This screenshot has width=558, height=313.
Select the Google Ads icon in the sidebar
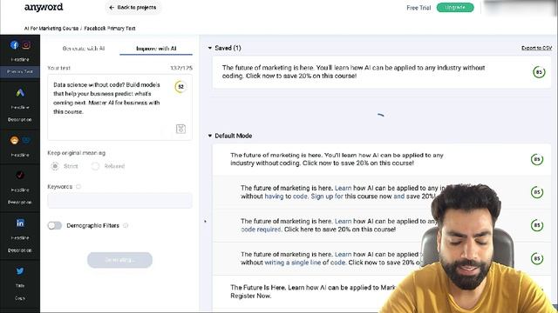click(x=20, y=93)
